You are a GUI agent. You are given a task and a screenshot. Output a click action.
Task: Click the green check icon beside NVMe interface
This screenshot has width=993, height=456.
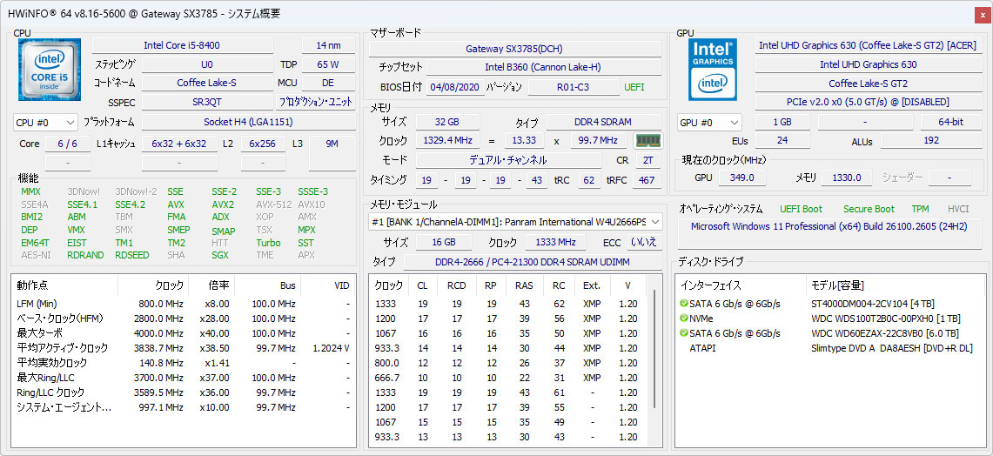click(x=684, y=319)
